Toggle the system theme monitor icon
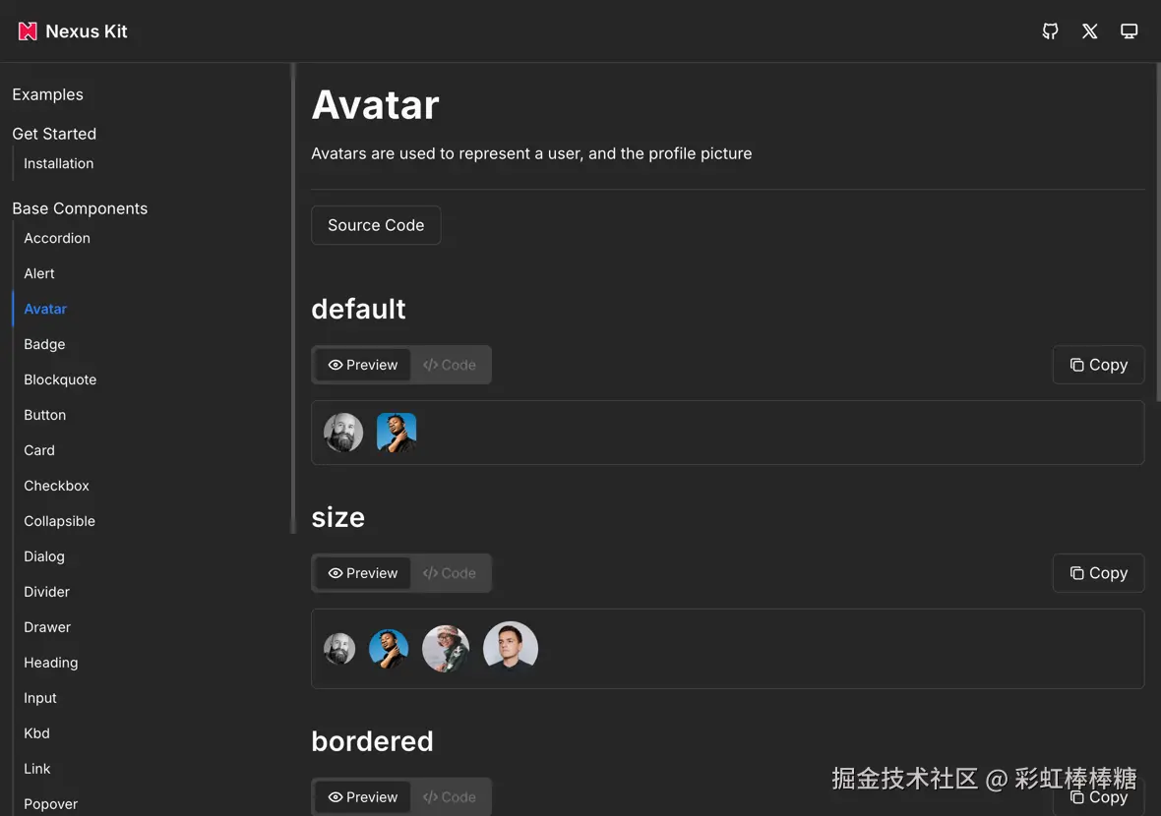Screen dimensions: 1161x816 coord(1129,31)
